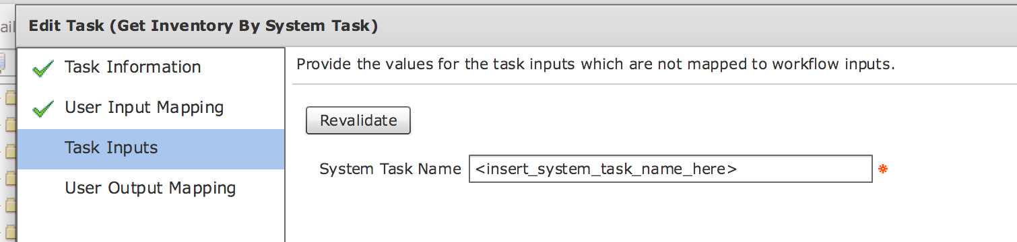Screen dimensions: 1017x242
Task: Select the topmost folder icon behind the dialog
Action: (10, 97)
